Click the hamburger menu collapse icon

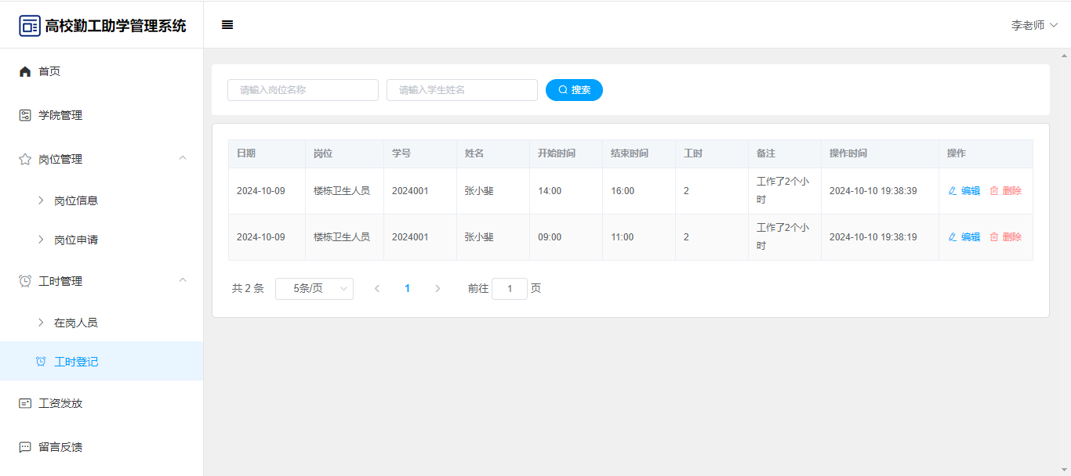[x=227, y=25]
